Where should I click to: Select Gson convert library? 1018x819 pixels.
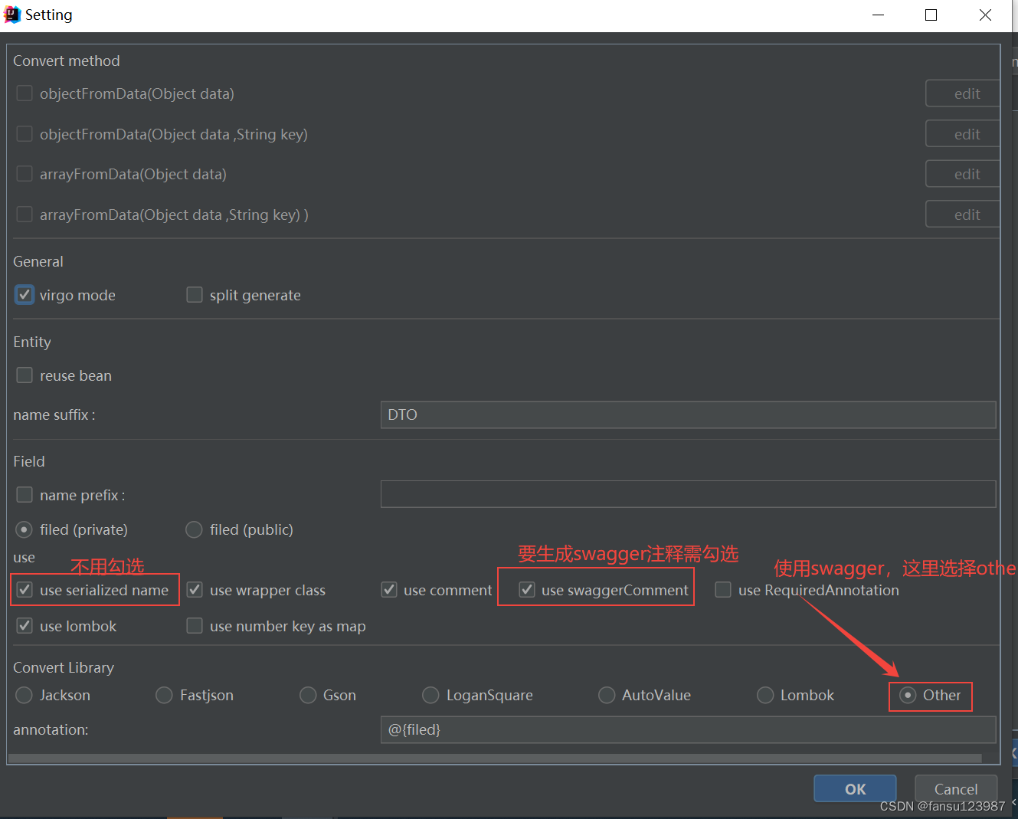(x=308, y=695)
